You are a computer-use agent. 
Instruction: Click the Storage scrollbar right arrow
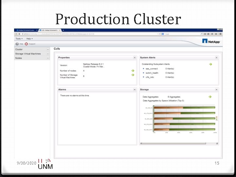point(217,143)
